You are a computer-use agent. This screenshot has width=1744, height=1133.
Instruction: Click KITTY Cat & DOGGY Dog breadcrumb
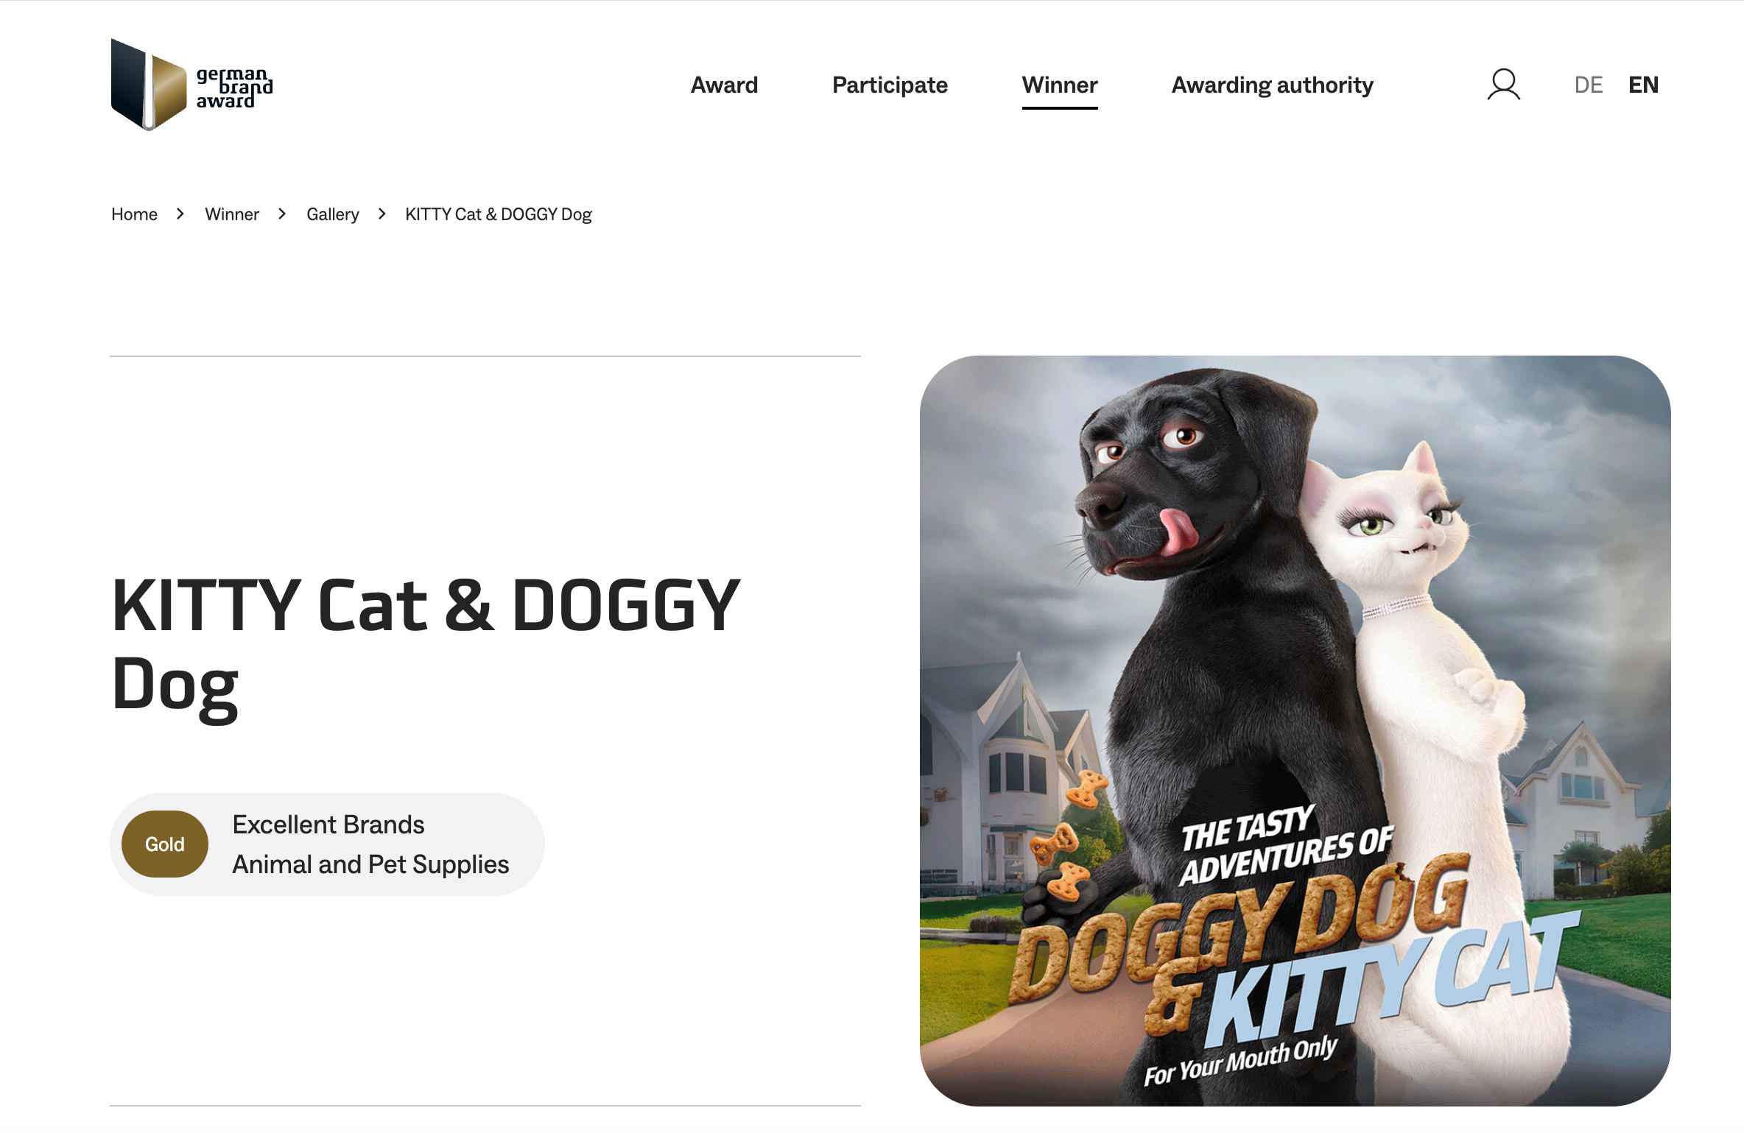(499, 214)
